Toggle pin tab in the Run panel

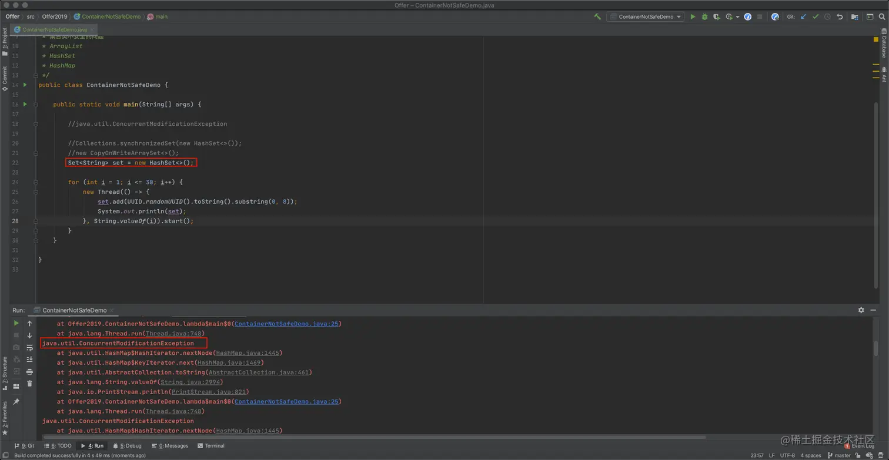tap(16, 402)
